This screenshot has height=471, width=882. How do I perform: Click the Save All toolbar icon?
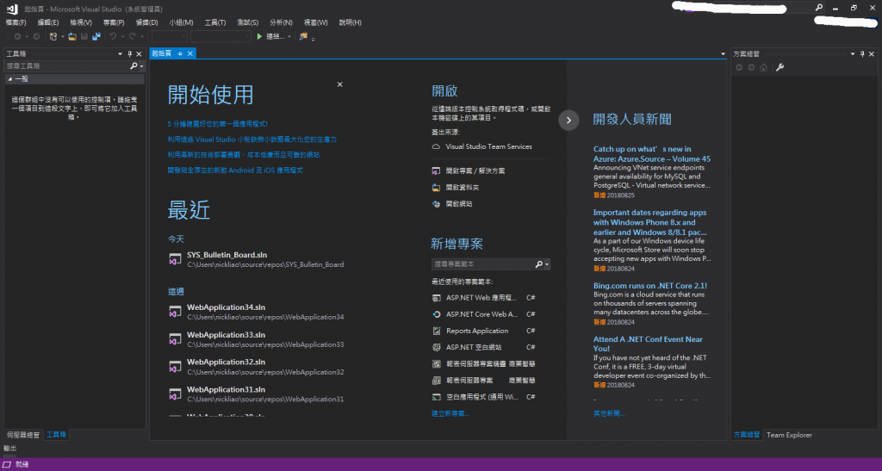tap(96, 36)
